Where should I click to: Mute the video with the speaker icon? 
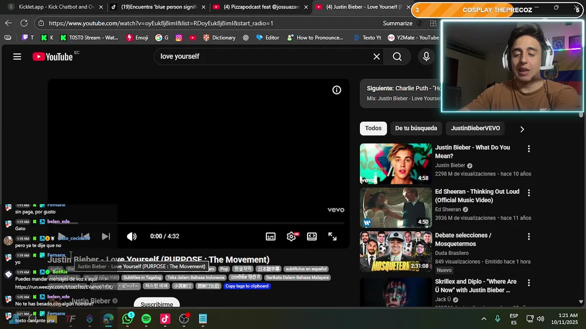tap(131, 236)
